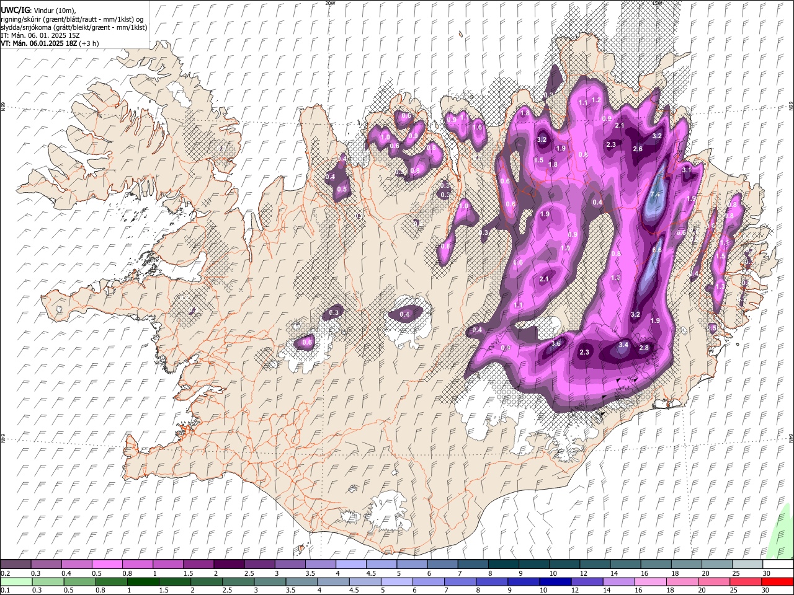Click the 'VT: Mán. 06.01.2025 18Z' valid time
The height and width of the screenshot is (595, 794).
[x=39, y=43]
